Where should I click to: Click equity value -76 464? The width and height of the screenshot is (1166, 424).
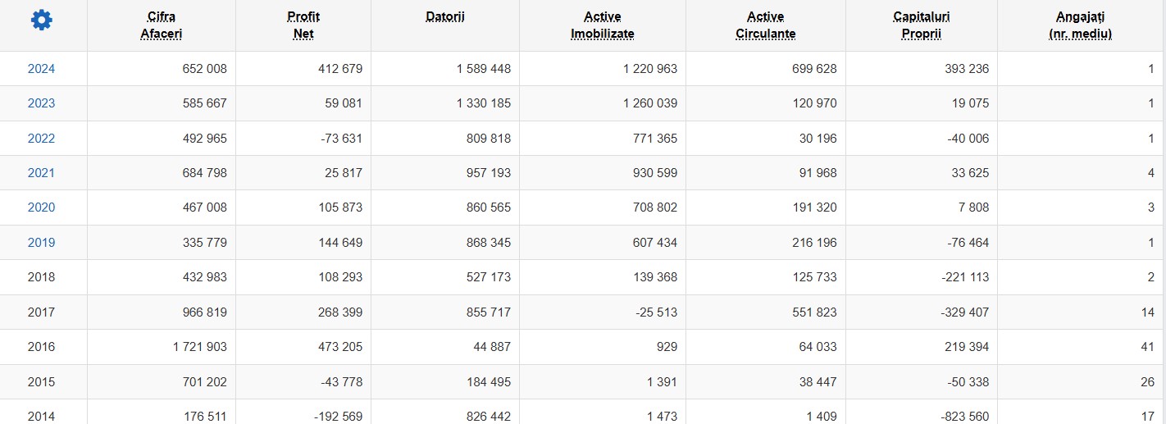pyautogui.click(x=968, y=243)
